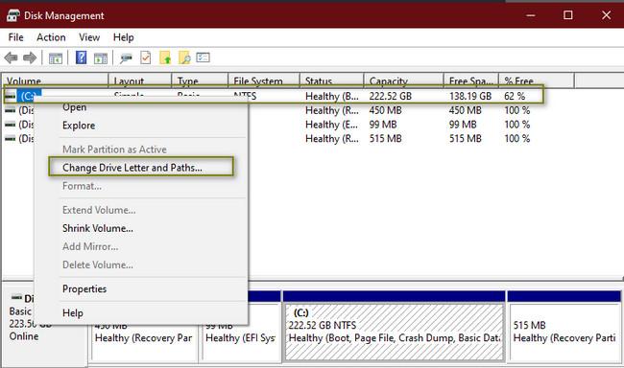Sort by the Status column header

[332, 80]
